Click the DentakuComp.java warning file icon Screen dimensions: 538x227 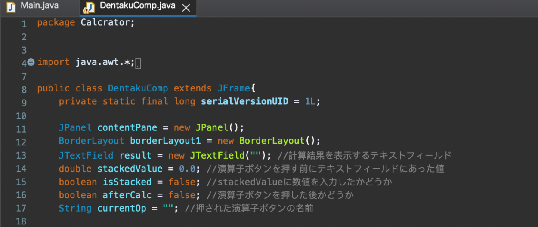tap(89, 7)
